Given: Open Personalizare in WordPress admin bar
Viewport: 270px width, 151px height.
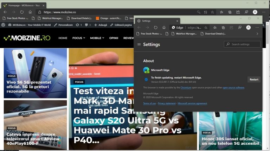Looking at the screenshot, I should click(x=63, y=25).
